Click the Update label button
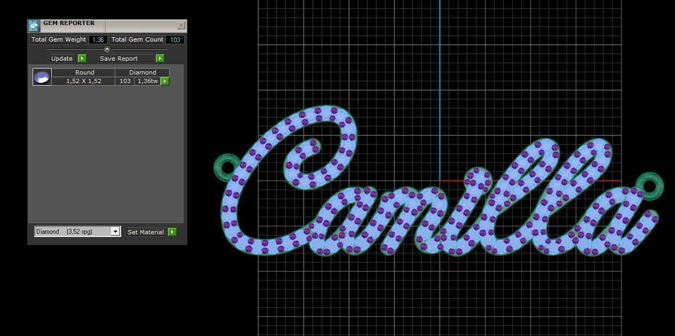Viewport: 675px width, 336px height. 63,59
